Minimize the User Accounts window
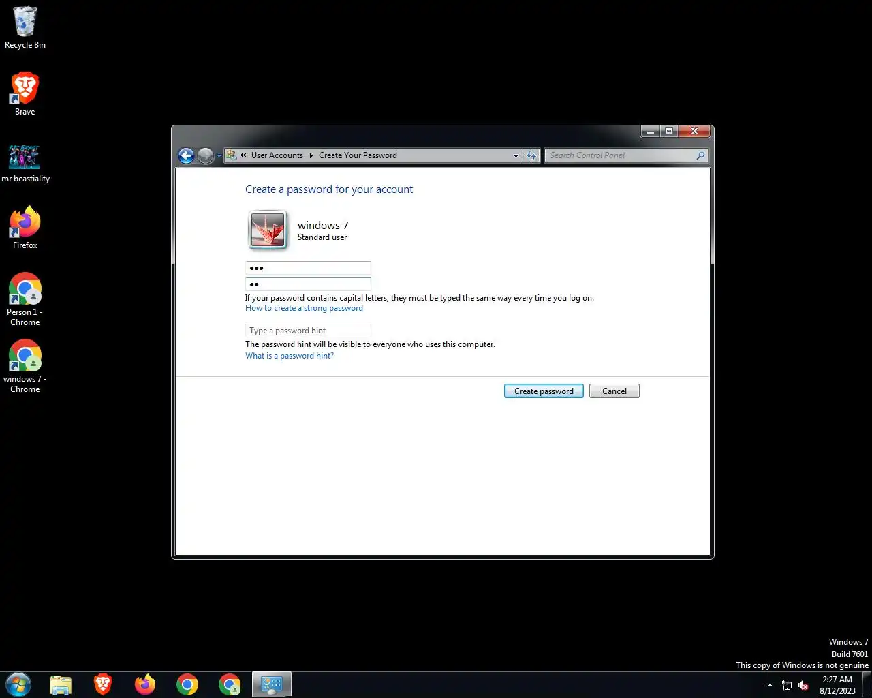This screenshot has height=698, width=872. click(650, 131)
